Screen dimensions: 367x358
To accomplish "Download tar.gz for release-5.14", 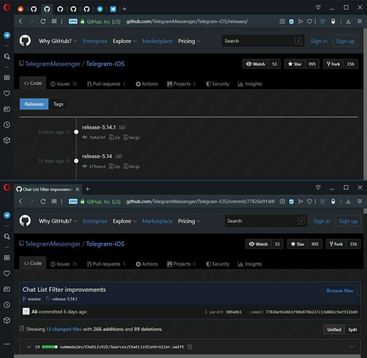I will (x=132, y=166).
